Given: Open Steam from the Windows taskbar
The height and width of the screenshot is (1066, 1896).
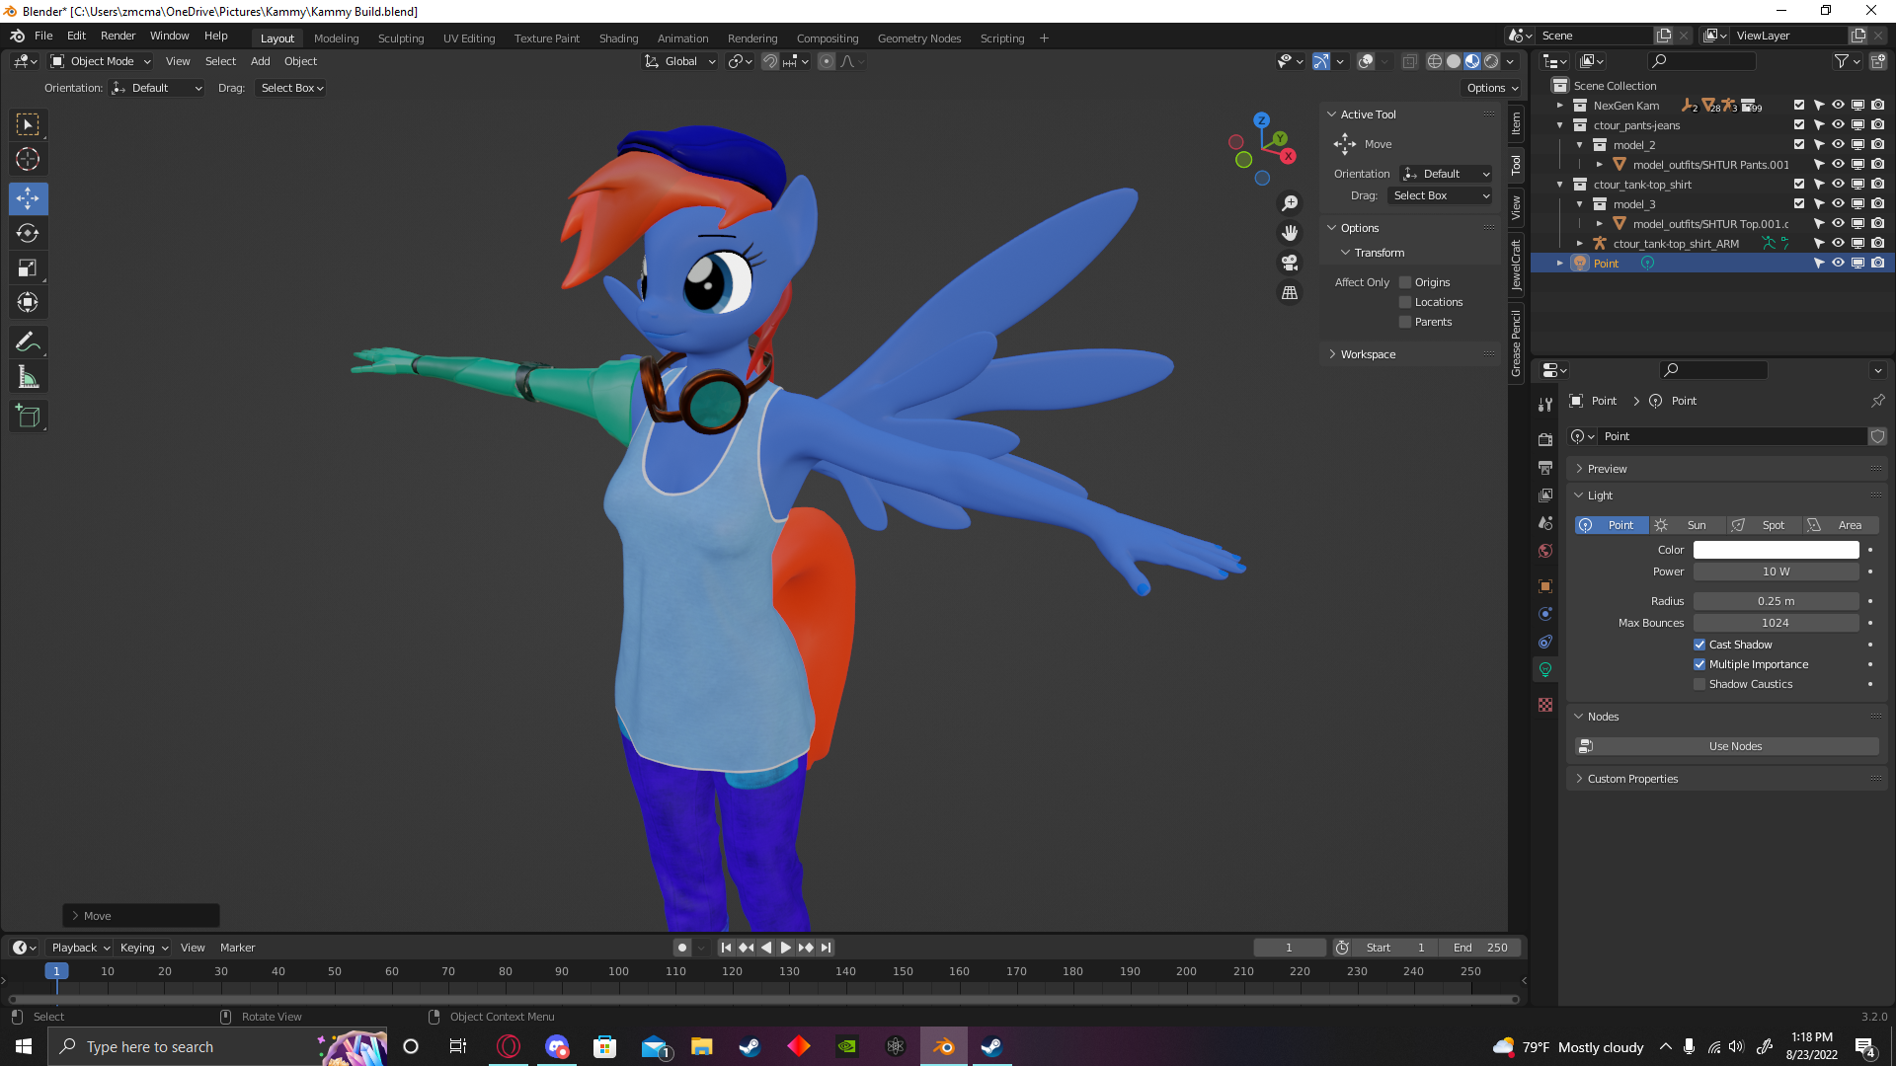Looking at the screenshot, I should [750, 1046].
